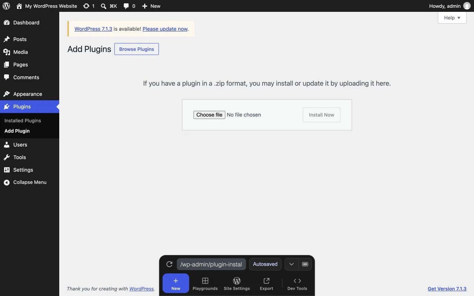Expand the chevron dropdown beside Autosaved

(291, 264)
